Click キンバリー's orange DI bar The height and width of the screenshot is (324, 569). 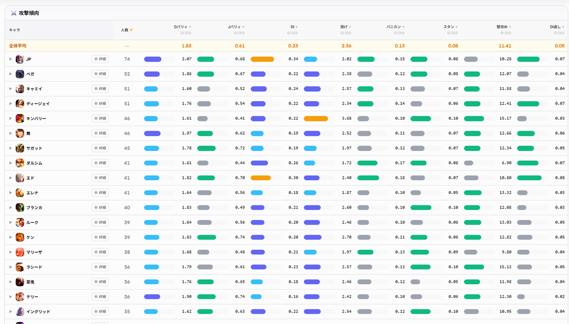pos(316,119)
